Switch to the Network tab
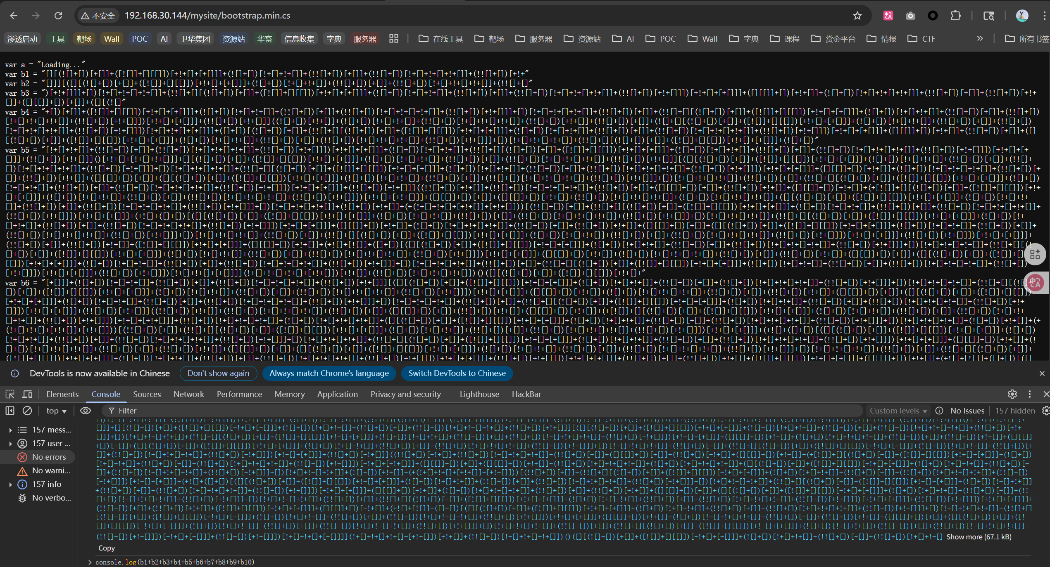Viewport: 1050px width, 567px height. (188, 394)
